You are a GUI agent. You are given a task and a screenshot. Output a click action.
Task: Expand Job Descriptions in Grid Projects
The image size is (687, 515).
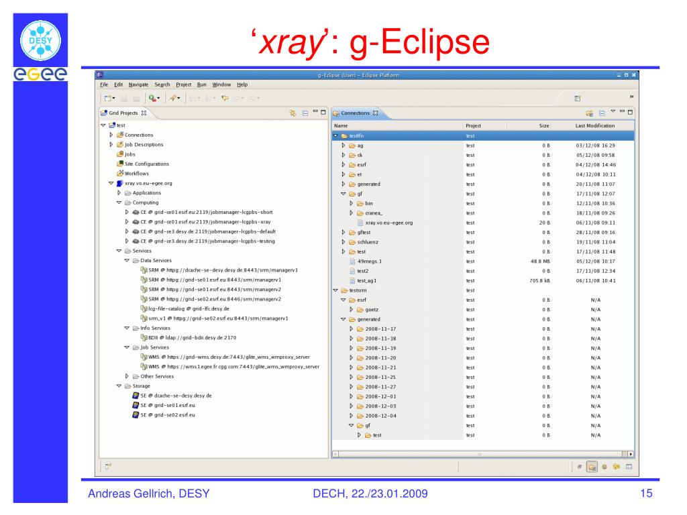[x=111, y=145]
